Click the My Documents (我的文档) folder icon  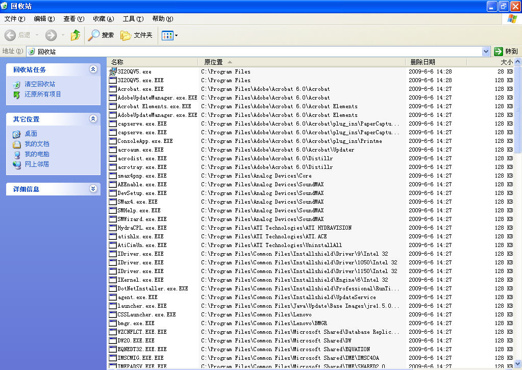[17, 144]
